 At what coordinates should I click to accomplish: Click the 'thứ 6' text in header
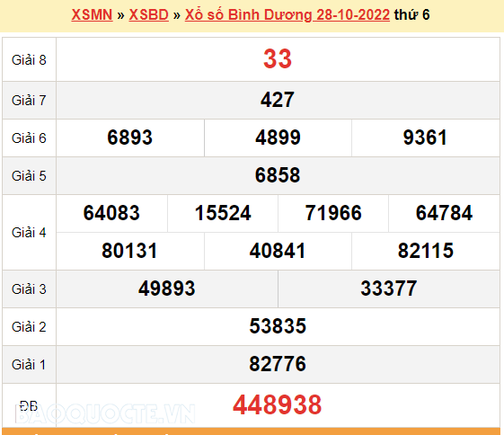coord(411,14)
